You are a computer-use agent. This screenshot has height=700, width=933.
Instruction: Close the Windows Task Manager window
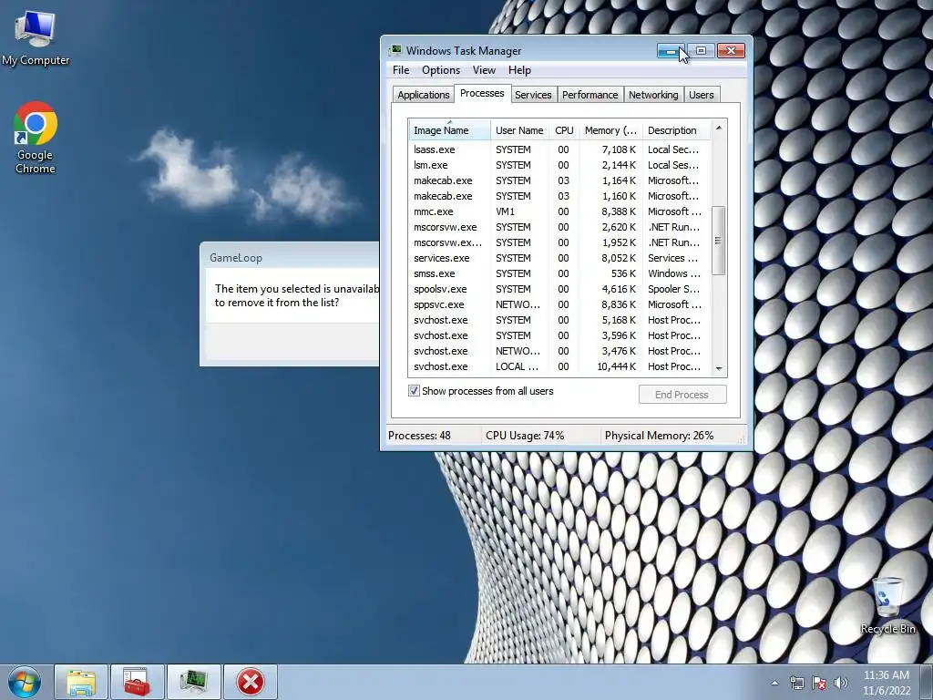click(732, 51)
